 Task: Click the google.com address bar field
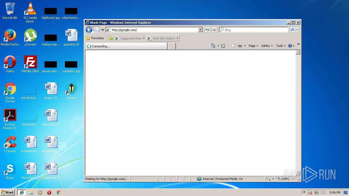click(152, 30)
